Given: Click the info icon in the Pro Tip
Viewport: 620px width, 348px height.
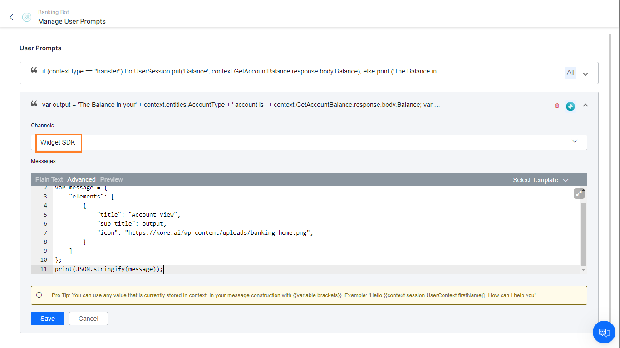Looking at the screenshot, I should point(39,295).
